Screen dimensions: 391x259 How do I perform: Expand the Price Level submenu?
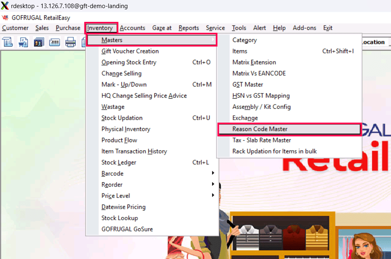click(x=152, y=196)
